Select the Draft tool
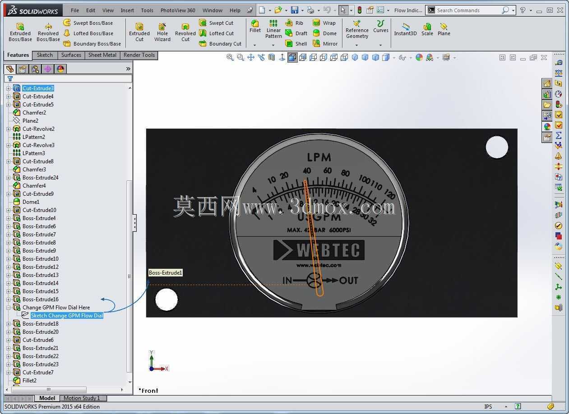Screen dimensions: 569x414 pos(296,33)
